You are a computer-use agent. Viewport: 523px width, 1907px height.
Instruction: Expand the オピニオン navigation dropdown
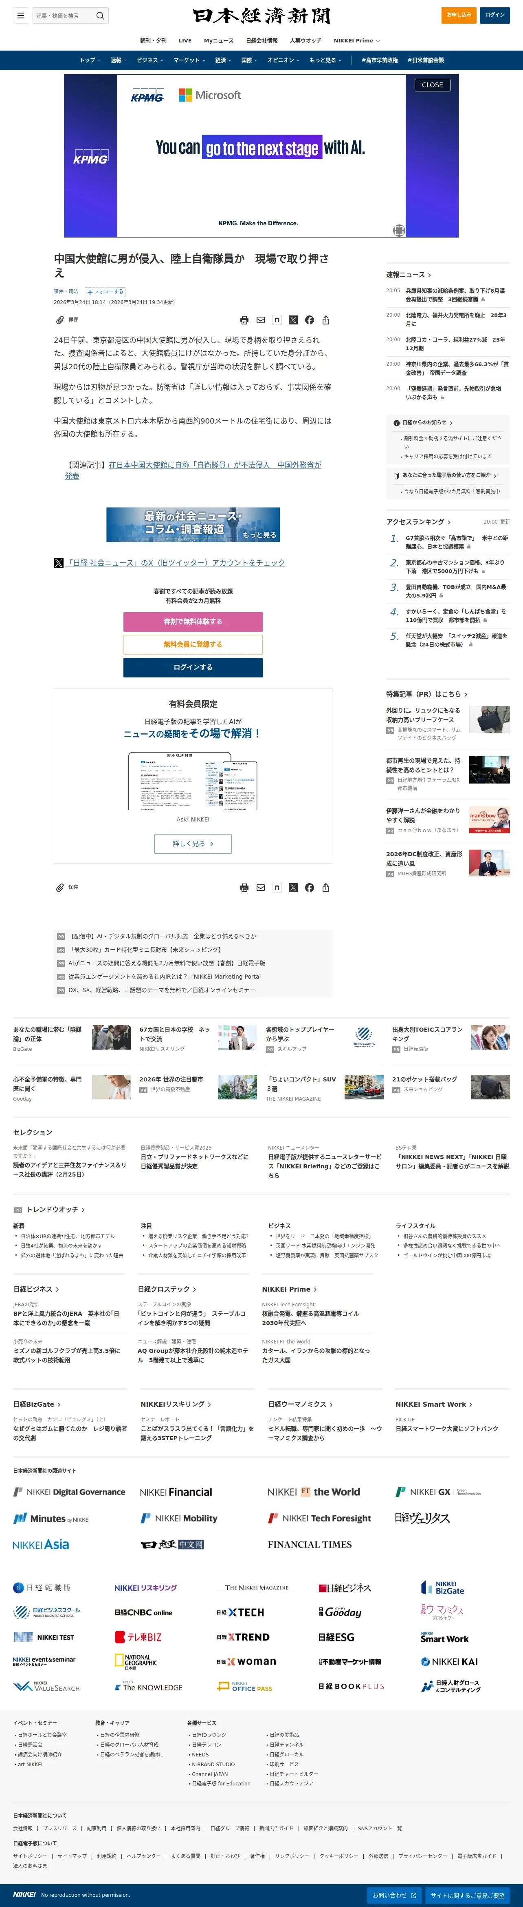(x=283, y=61)
